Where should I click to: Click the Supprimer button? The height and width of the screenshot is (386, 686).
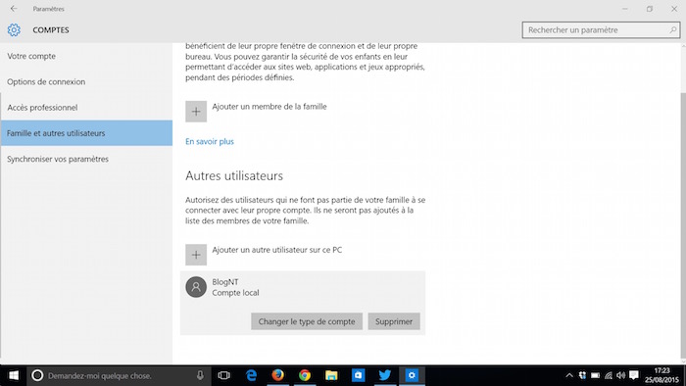pyautogui.click(x=394, y=321)
